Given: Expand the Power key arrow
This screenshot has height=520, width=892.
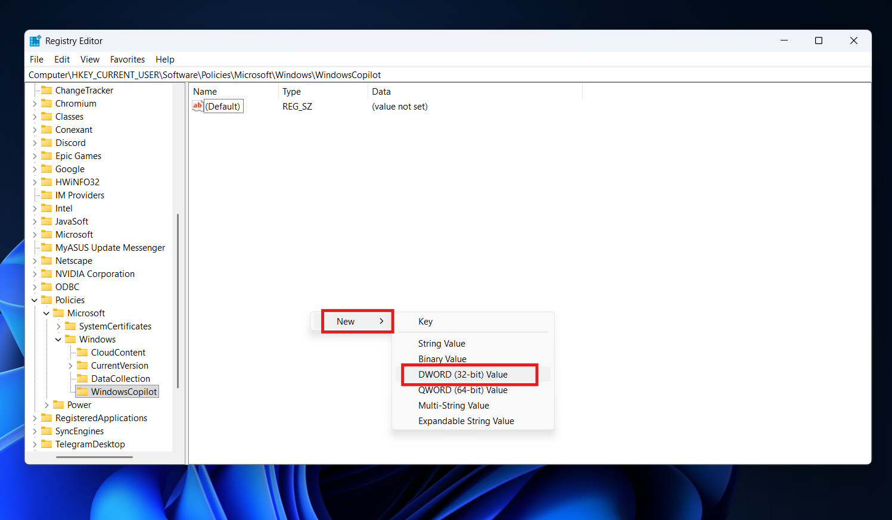Looking at the screenshot, I should click(x=46, y=405).
